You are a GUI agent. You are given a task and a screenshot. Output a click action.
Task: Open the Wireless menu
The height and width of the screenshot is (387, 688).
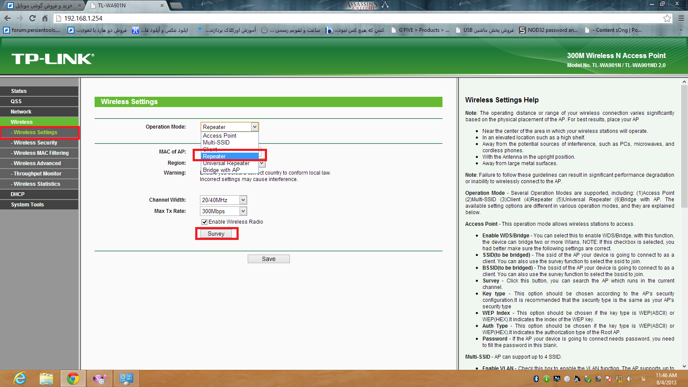(39, 122)
